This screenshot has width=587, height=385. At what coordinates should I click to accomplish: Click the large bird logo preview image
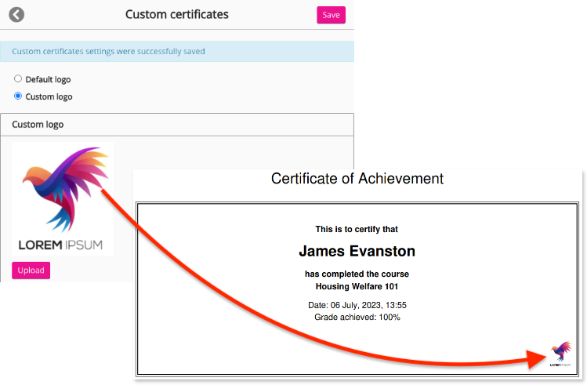[x=63, y=188]
